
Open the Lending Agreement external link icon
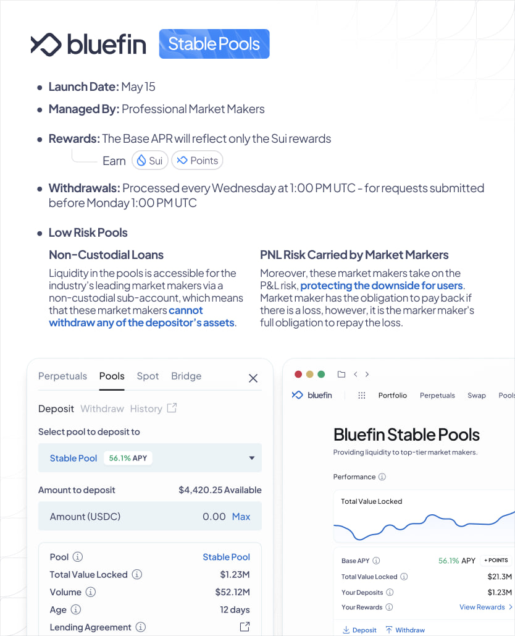[245, 627]
